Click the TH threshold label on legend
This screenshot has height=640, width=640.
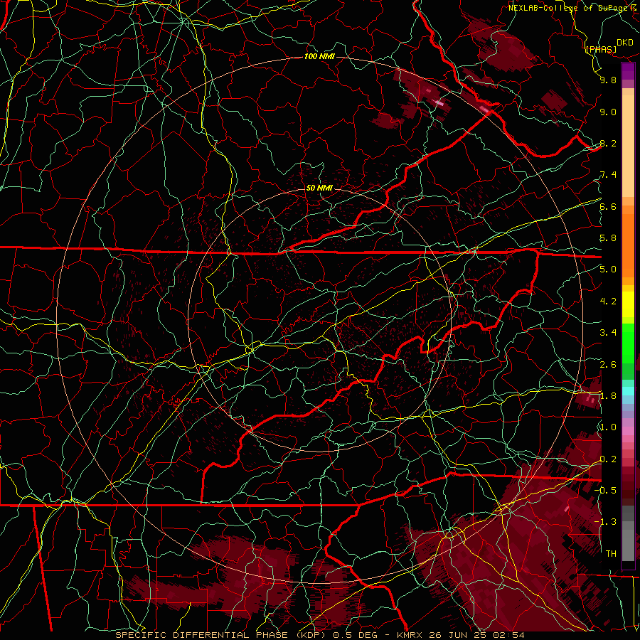611,554
